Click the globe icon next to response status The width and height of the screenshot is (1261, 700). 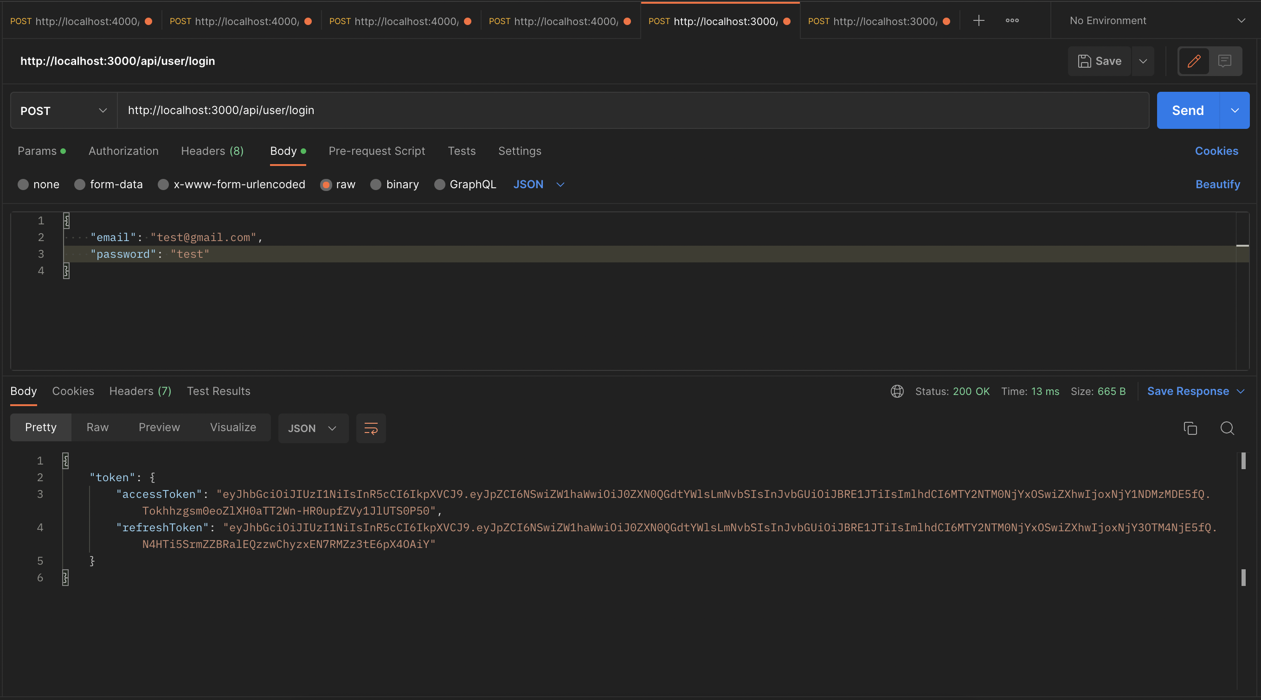tap(897, 391)
